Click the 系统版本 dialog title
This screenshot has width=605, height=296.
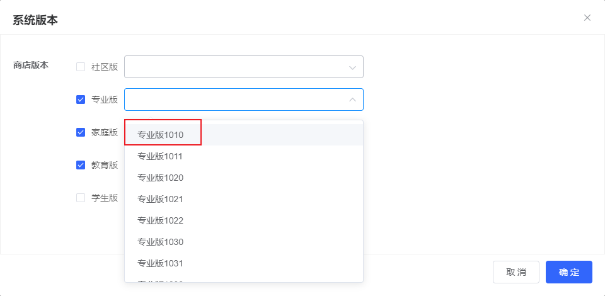(x=35, y=20)
